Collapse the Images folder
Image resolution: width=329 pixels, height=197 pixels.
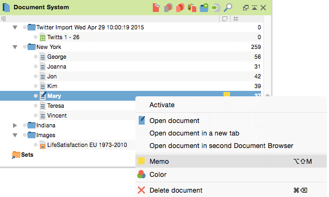[15, 136]
